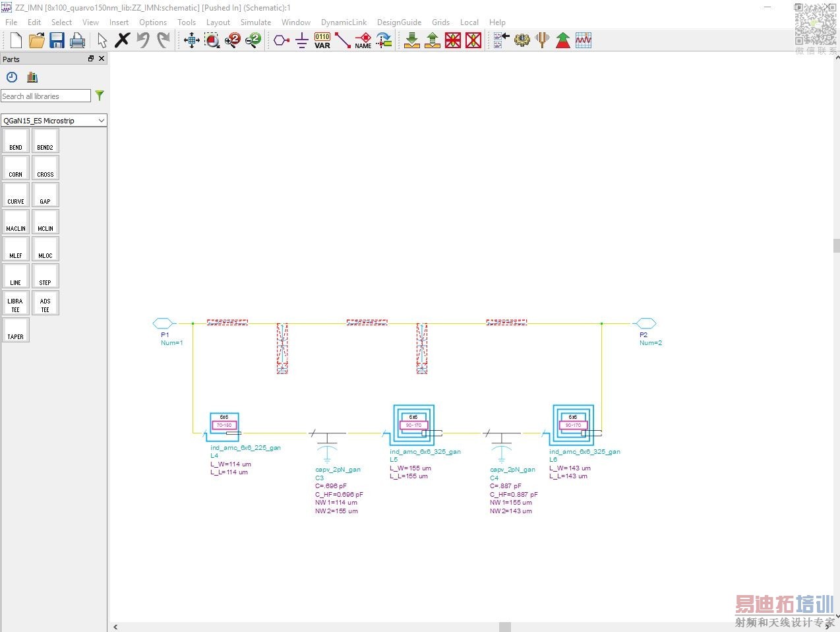Open the Simulate menu
The image size is (840, 632).
tap(256, 22)
